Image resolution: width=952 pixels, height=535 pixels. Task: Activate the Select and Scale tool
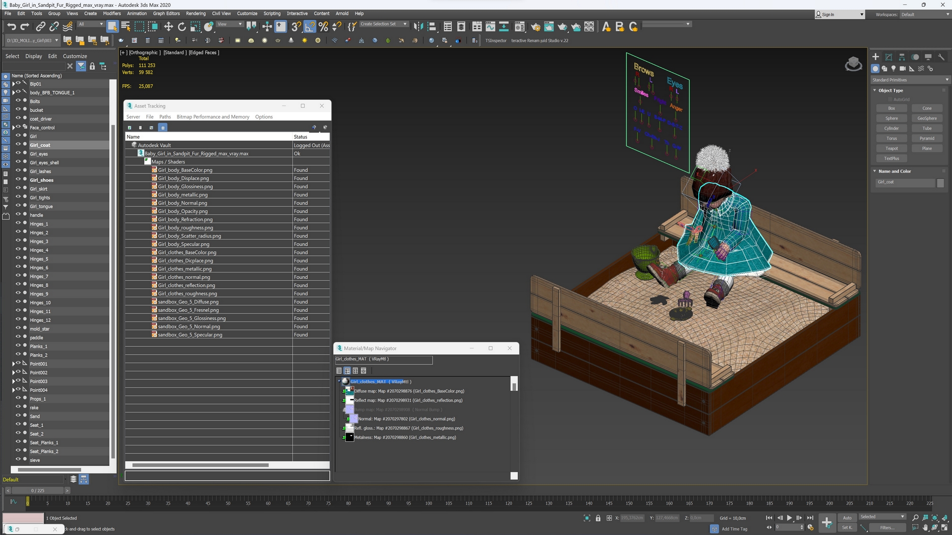click(x=195, y=26)
